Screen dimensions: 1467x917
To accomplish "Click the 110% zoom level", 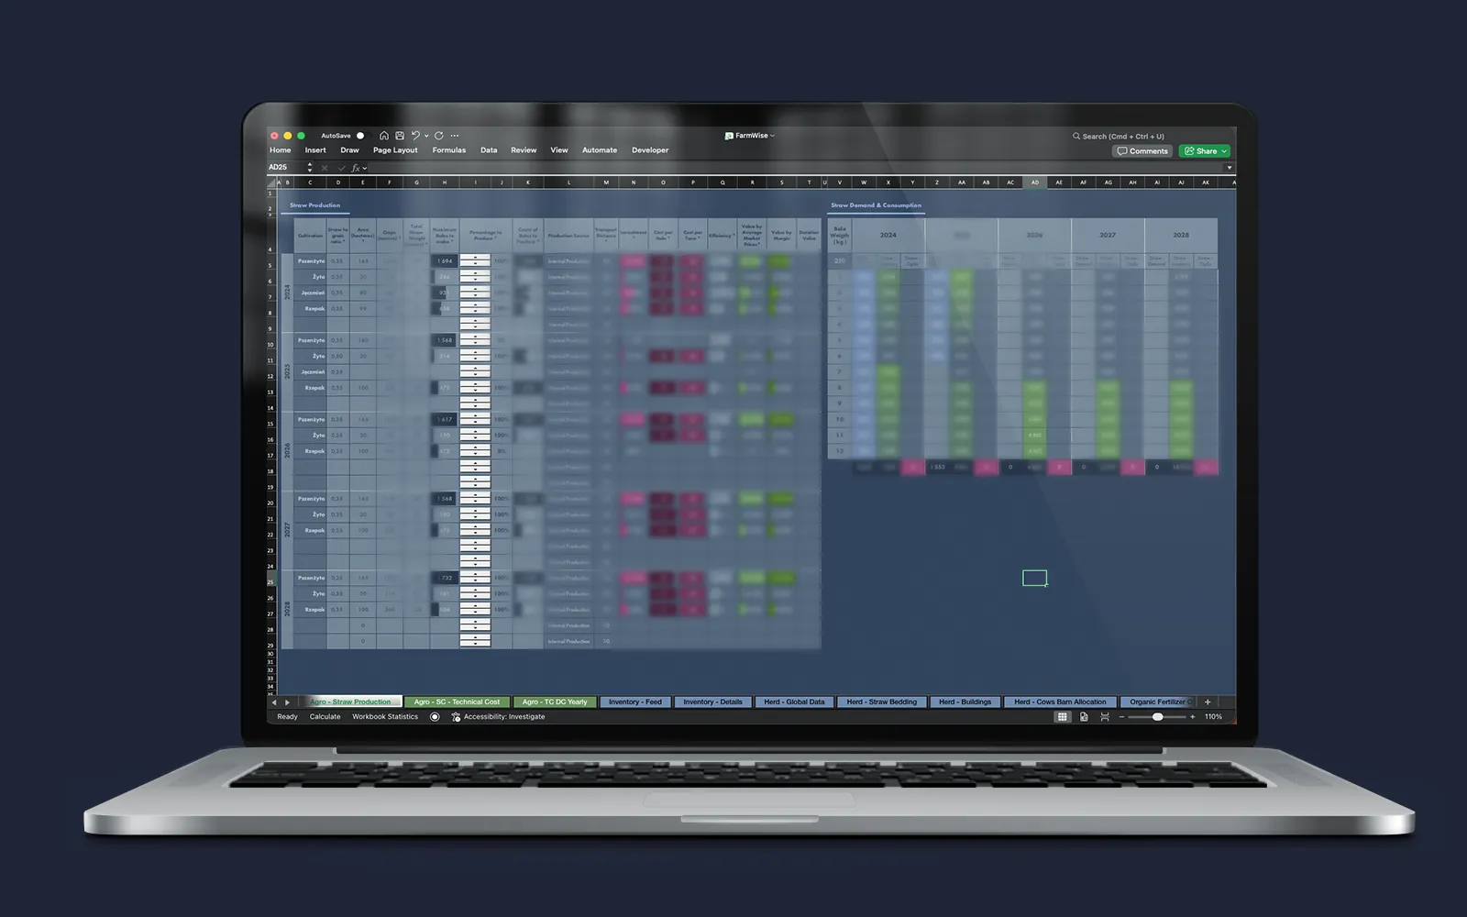I will [1213, 717].
